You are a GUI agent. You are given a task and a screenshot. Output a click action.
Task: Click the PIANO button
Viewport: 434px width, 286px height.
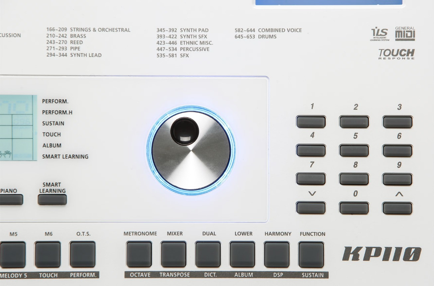[11, 199]
